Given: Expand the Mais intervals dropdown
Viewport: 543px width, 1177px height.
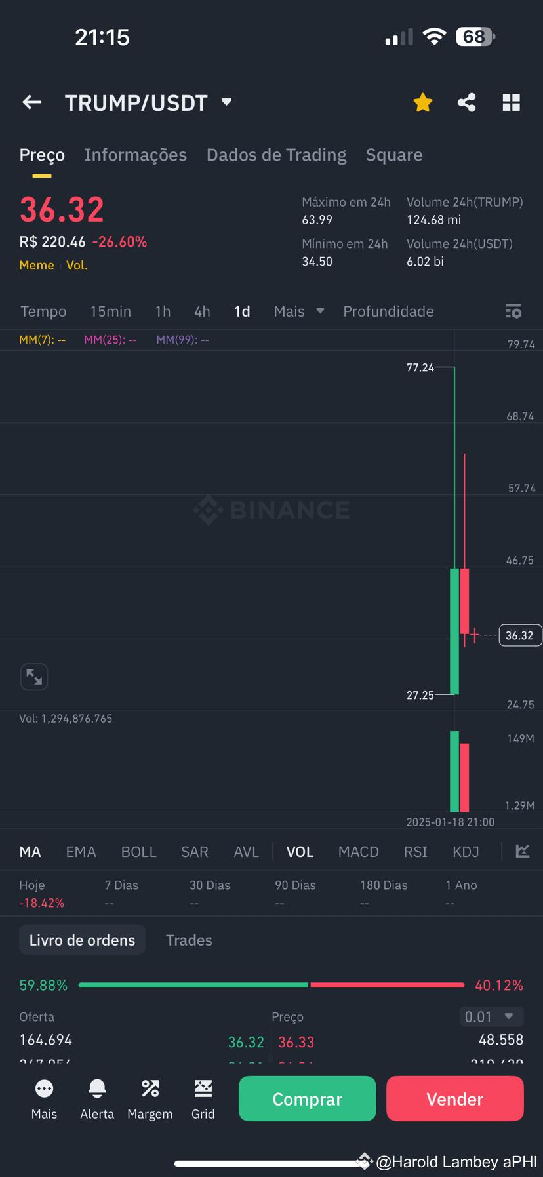Looking at the screenshot, I should (298, 311).
